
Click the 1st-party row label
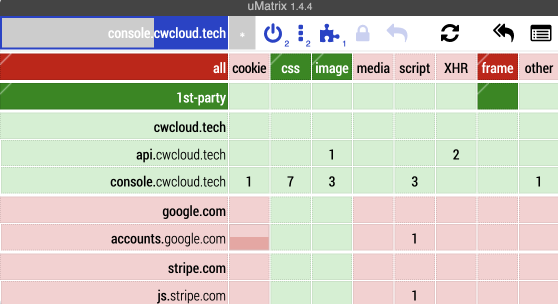[114, 96]
